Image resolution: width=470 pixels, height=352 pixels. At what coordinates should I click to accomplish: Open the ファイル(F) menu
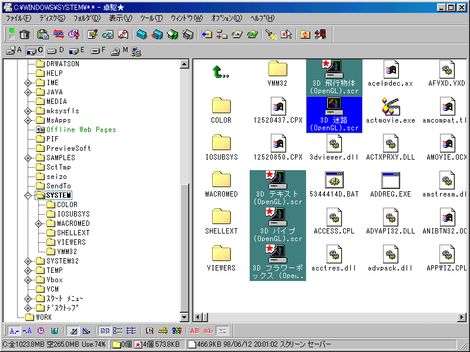click(19, 18)
